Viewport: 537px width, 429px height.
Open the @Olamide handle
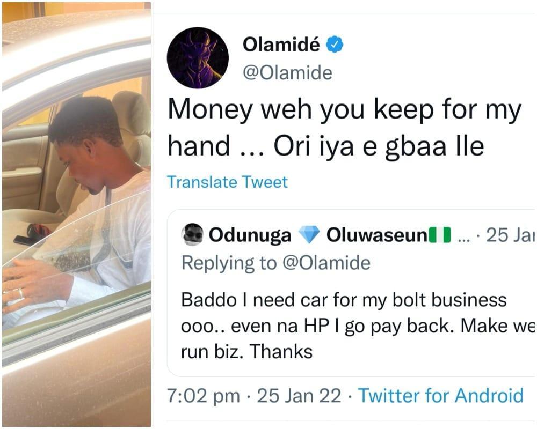tap(287, 73)
